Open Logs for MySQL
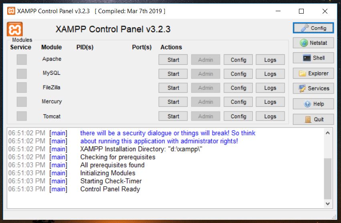The width and height of the screenshot is (341, 223). tap(270, 74)
